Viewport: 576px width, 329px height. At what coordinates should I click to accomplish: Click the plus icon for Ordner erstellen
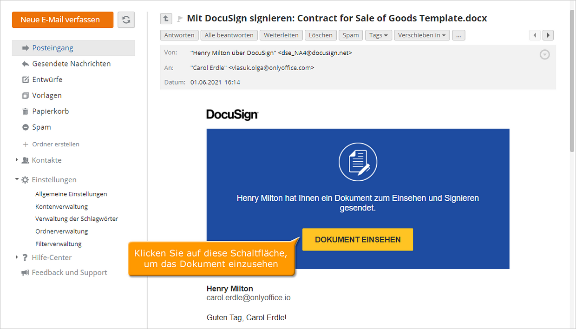[x=26, y=144]
